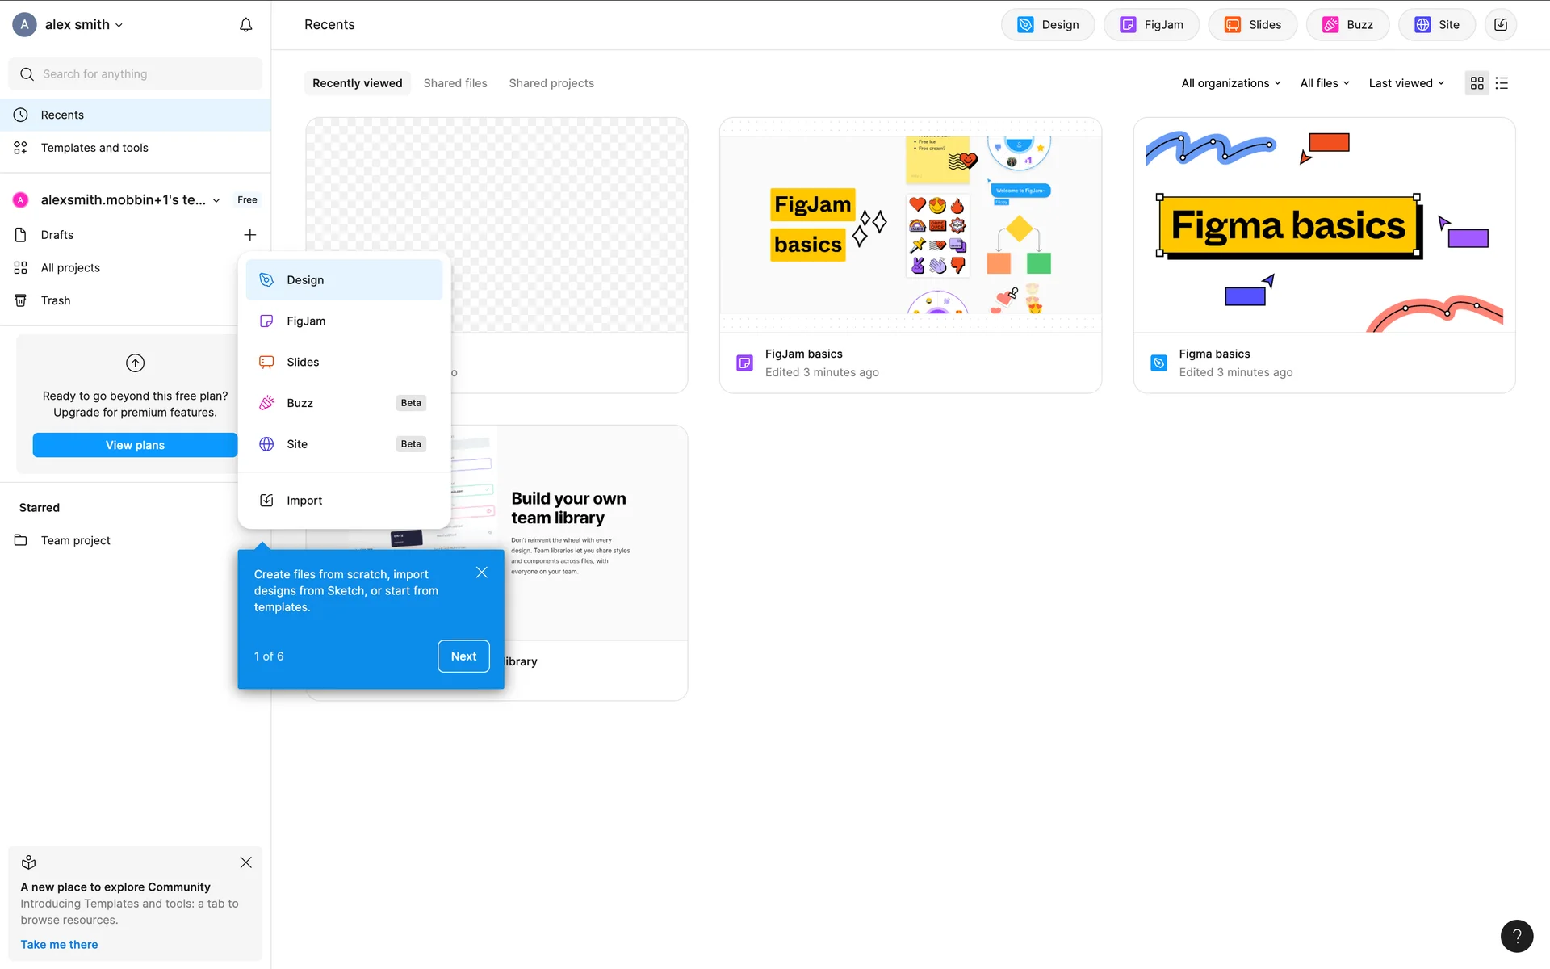This screenshot has width=1550, height=969.
Task: Dismiss the Community announcement banner
Action: click(x=246, y=862)
